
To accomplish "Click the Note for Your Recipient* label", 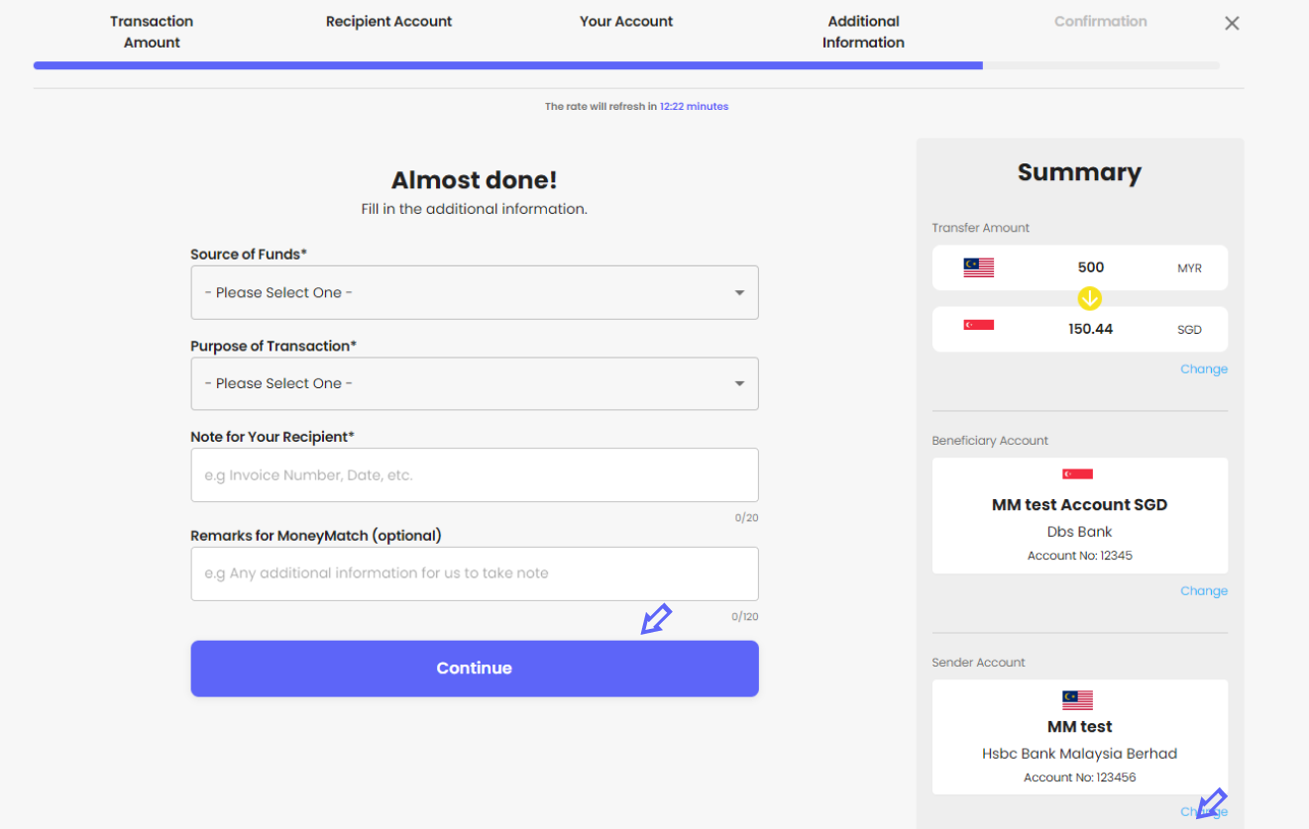I will tap(273, 437).
